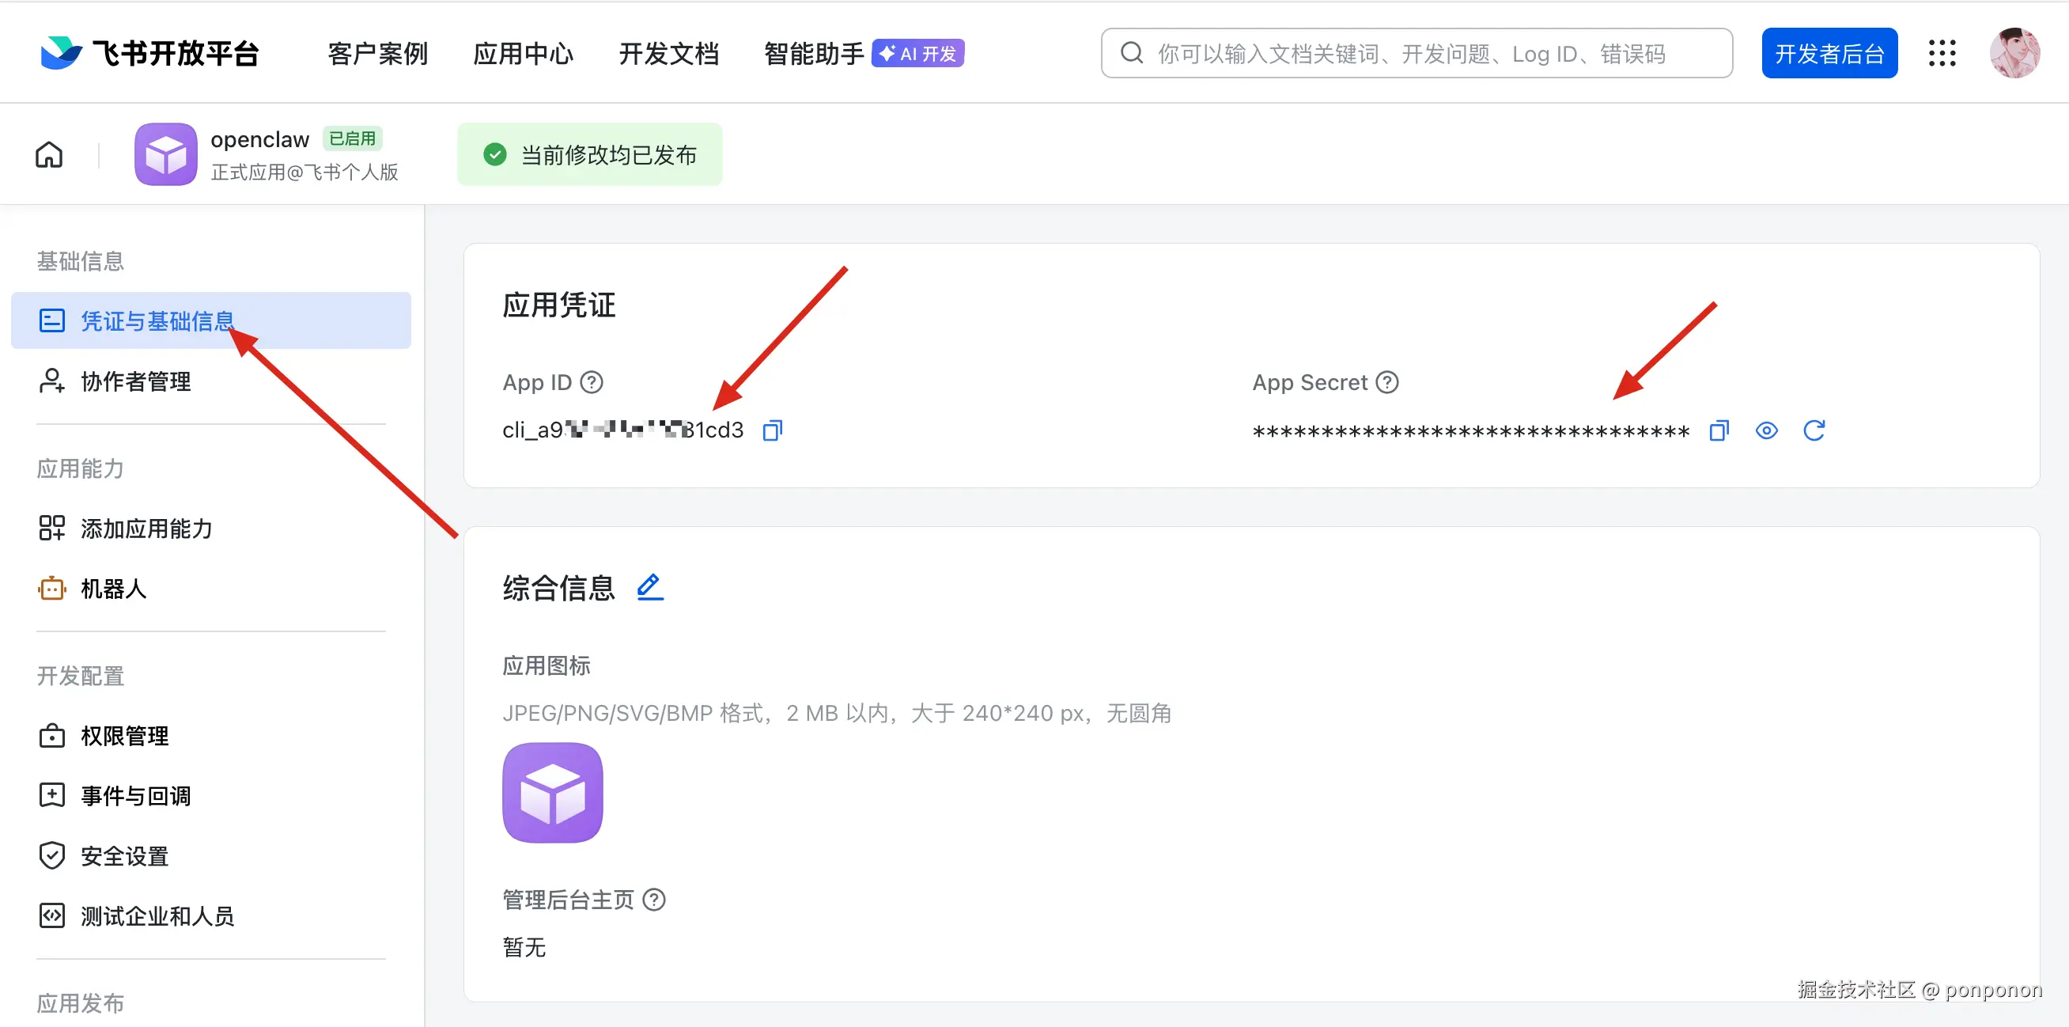Open 权限管理 settings

[124, 735]
